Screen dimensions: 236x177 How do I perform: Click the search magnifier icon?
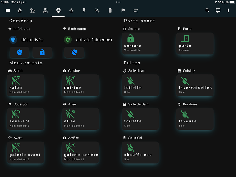click(208, 11)
